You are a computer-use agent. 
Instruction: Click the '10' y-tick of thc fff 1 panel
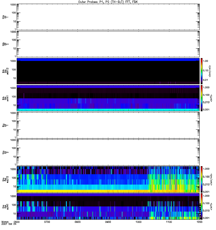pyautogui.click(x=15, y=130)
